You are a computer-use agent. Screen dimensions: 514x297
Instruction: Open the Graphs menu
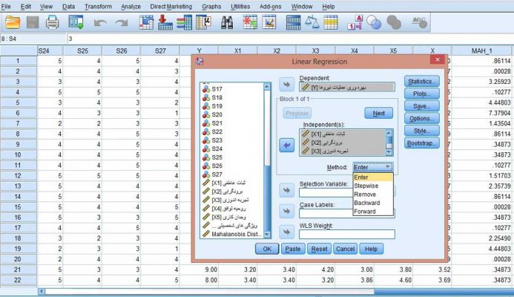pos(211,7)
